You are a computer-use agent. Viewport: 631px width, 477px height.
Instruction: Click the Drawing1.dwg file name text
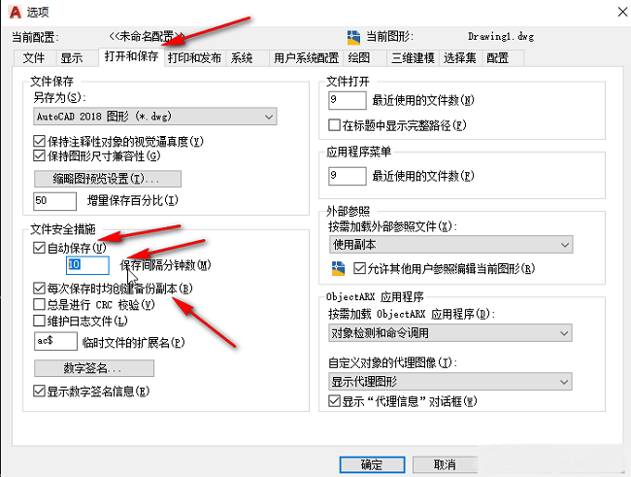(x=501, y=37)
